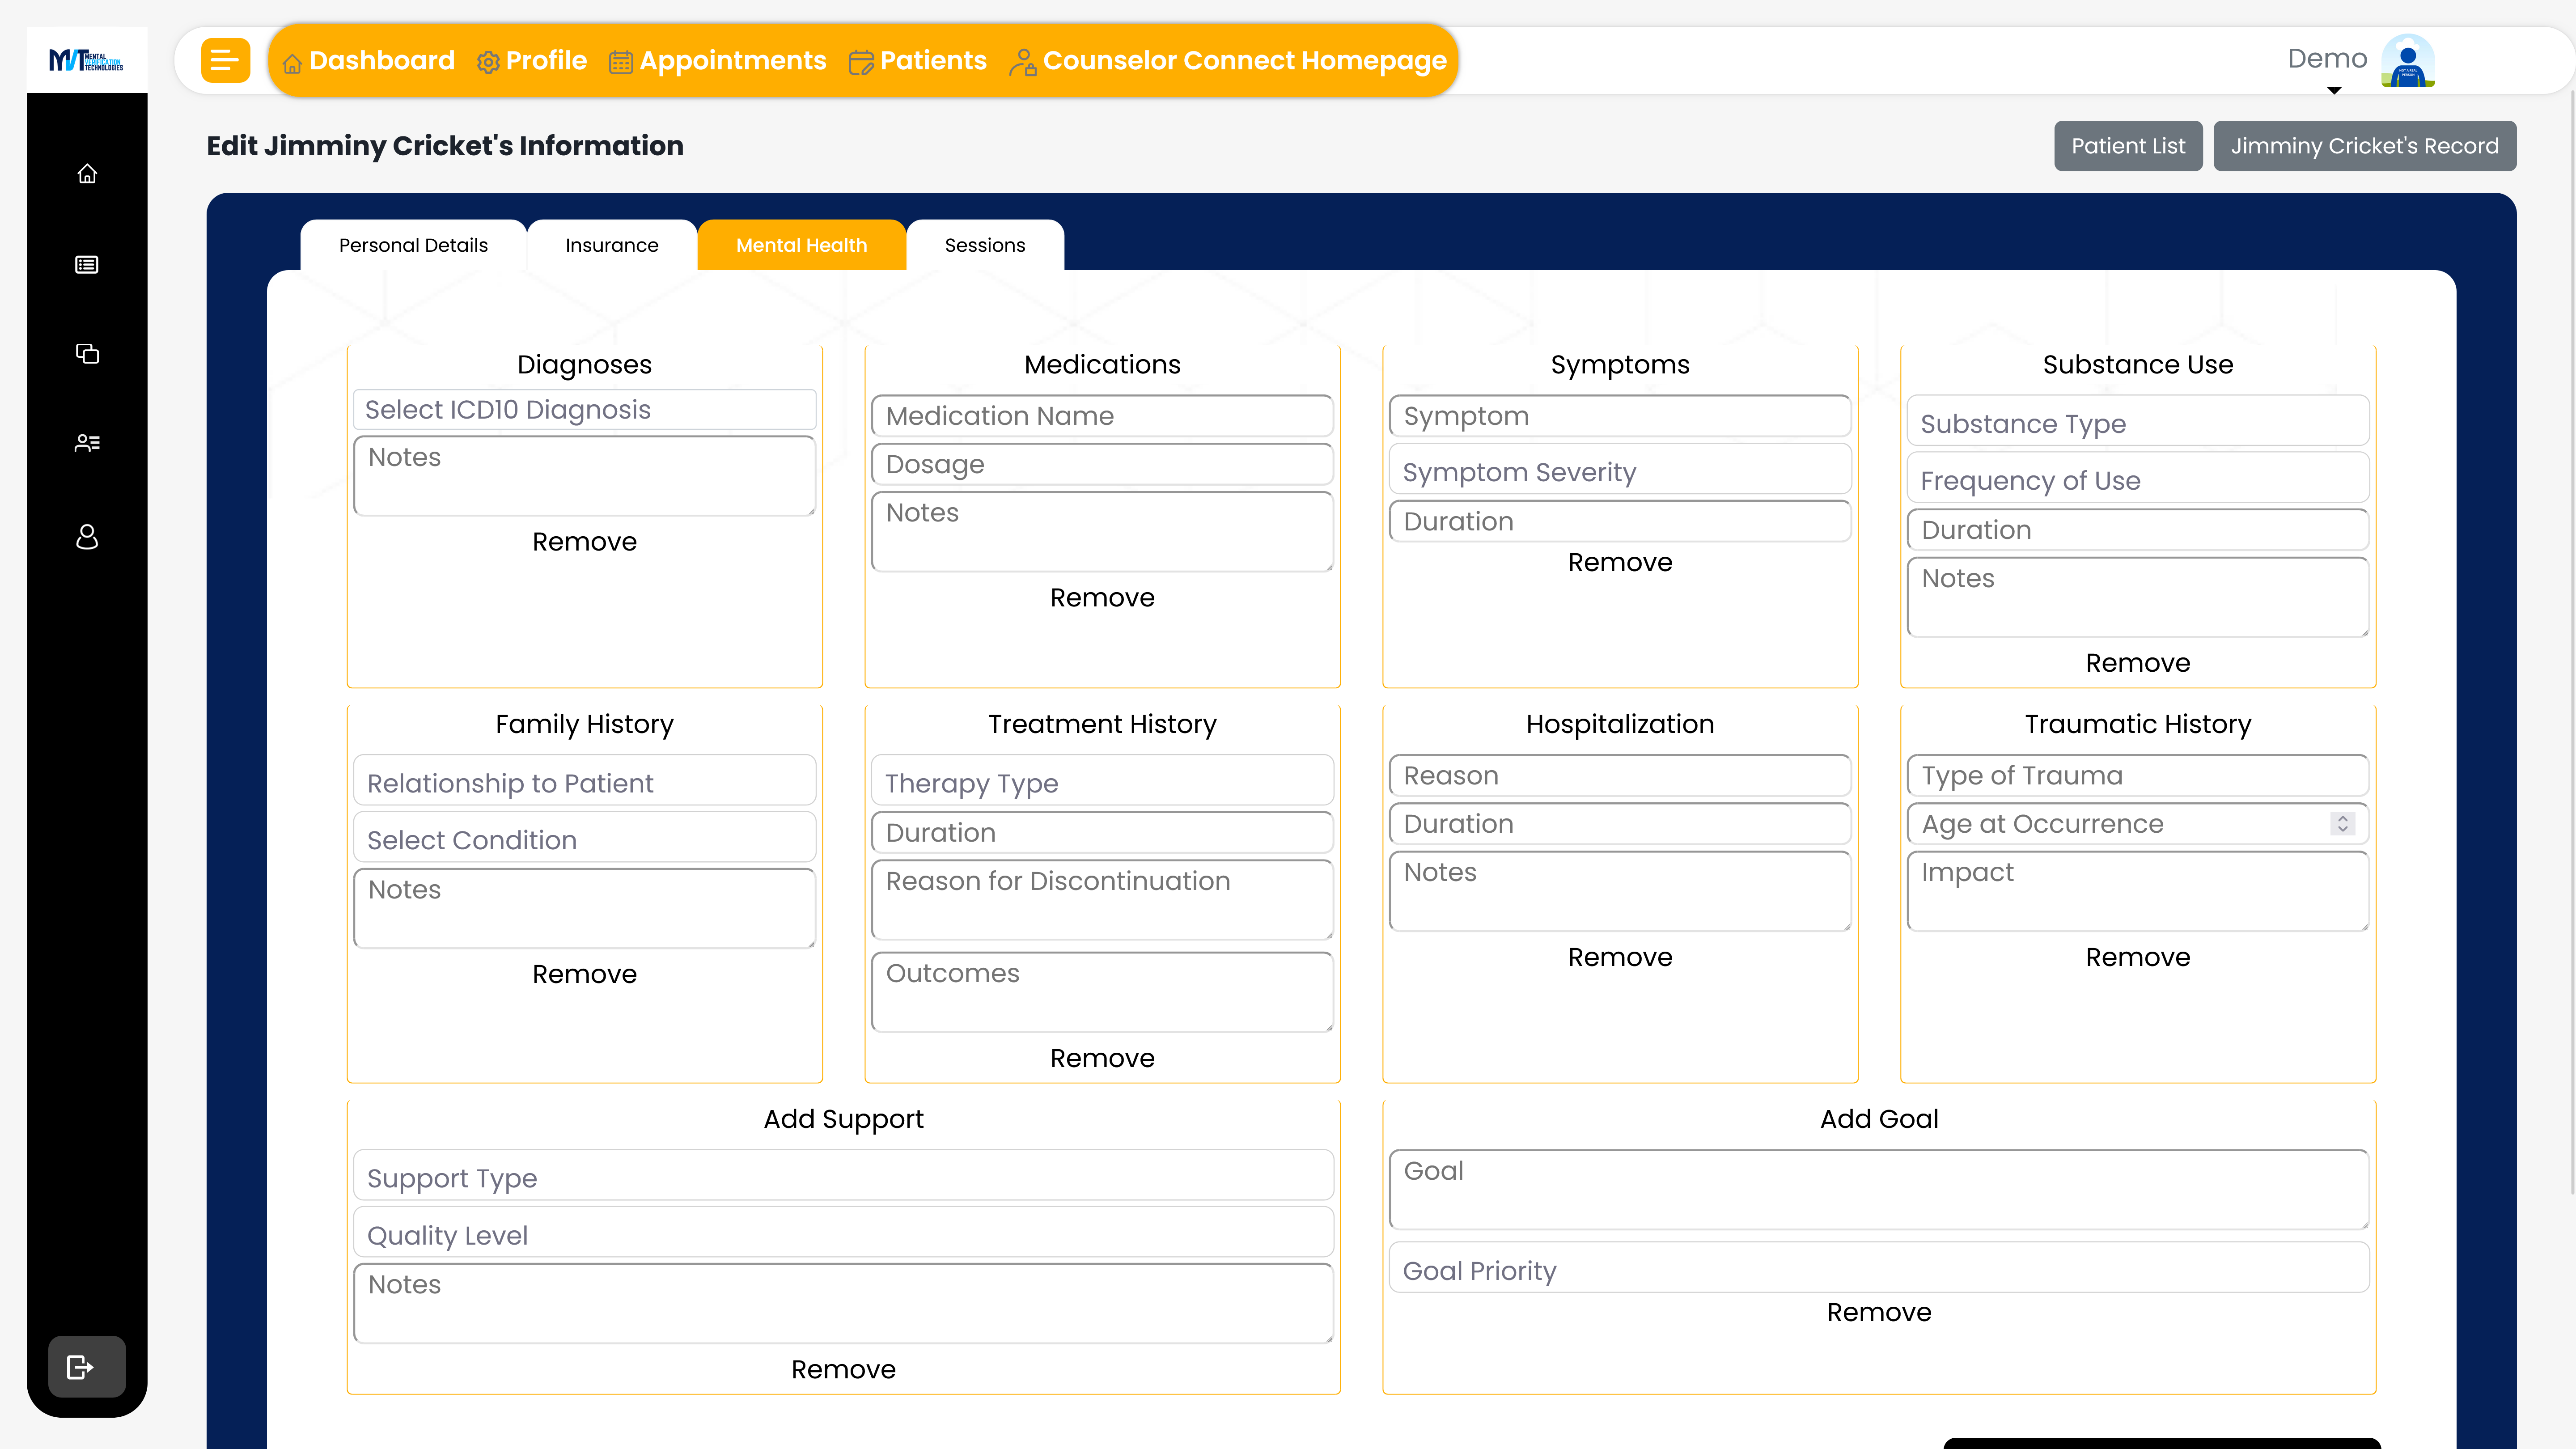
Task: Remove the Treatment History entry
Action: [1102, 1058]
